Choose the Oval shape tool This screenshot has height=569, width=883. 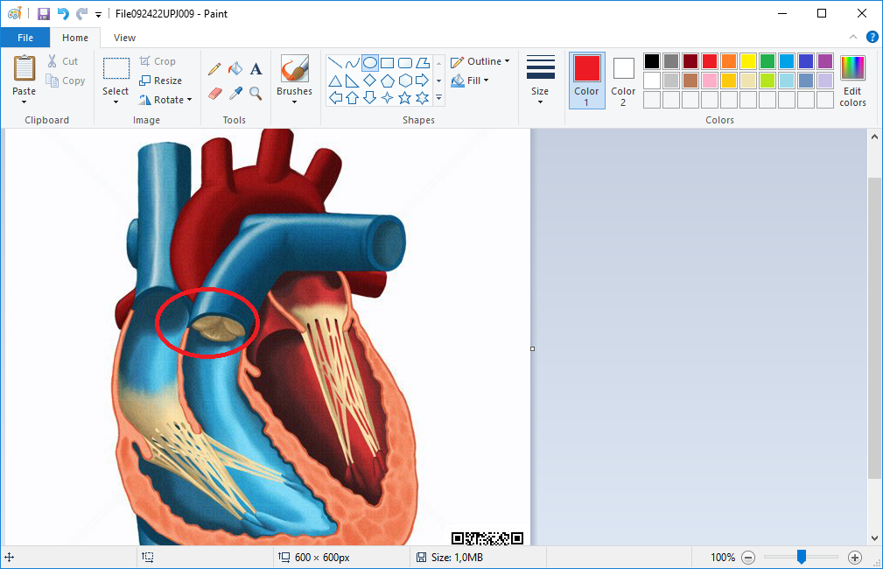tap(370, 62)
